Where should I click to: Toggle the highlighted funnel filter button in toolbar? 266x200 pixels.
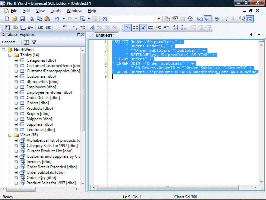(143, 27)
